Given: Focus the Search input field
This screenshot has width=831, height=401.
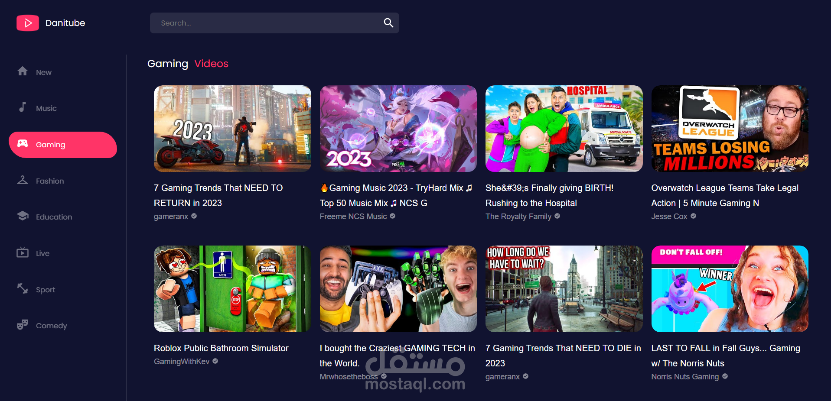Looking at the screenshot, I should 274,23.
